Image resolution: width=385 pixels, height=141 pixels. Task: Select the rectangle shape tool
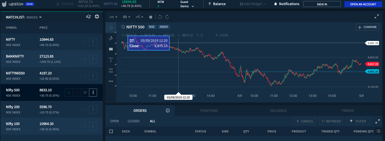click(111, 49)
